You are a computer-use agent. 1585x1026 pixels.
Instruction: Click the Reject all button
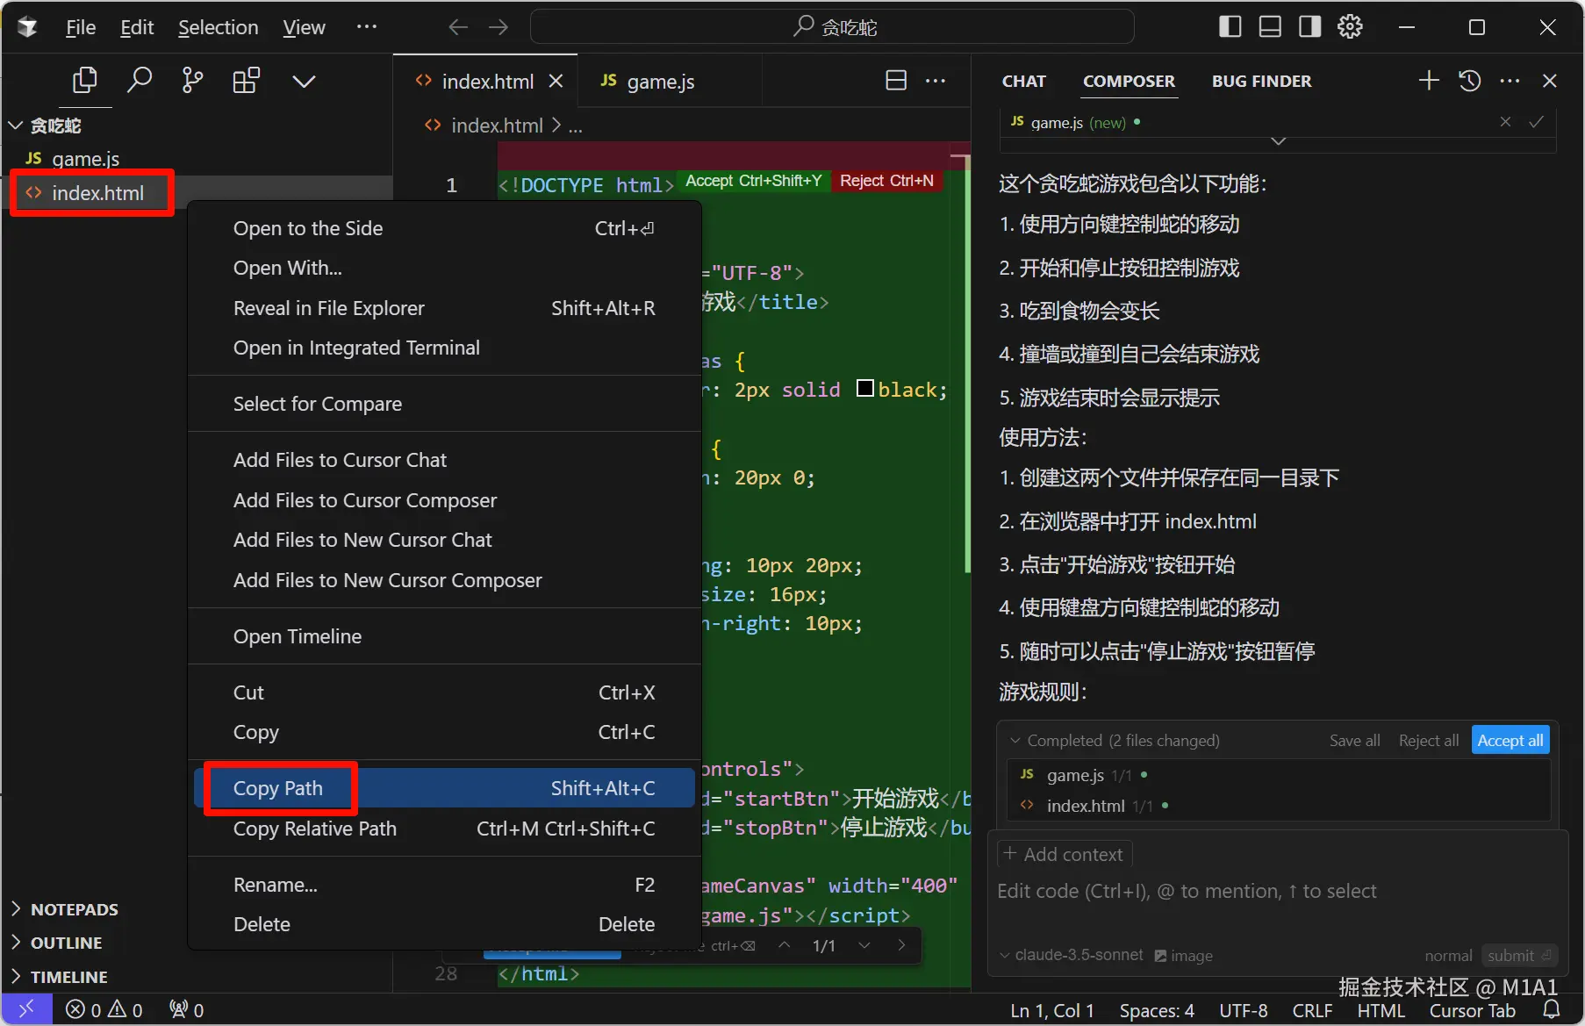tap(1429, 740)
